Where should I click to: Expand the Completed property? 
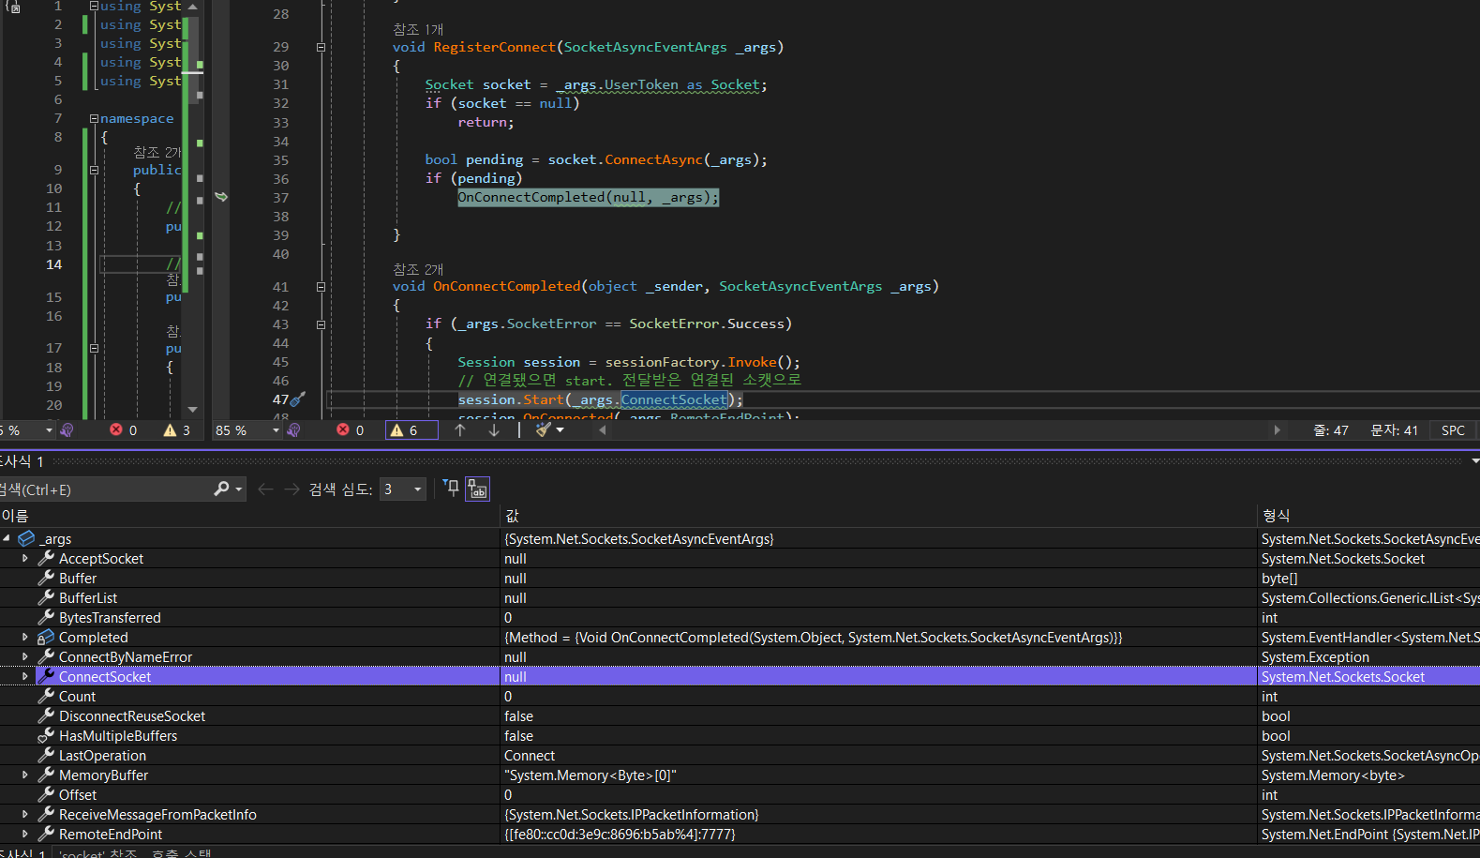(x=25, y=637)
